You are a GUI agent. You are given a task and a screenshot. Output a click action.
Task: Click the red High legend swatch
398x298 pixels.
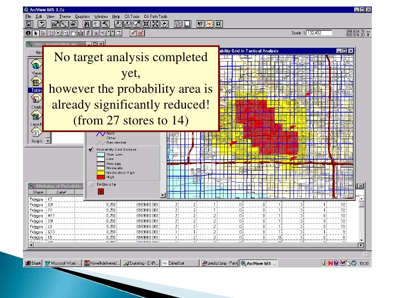pos(100,177)
